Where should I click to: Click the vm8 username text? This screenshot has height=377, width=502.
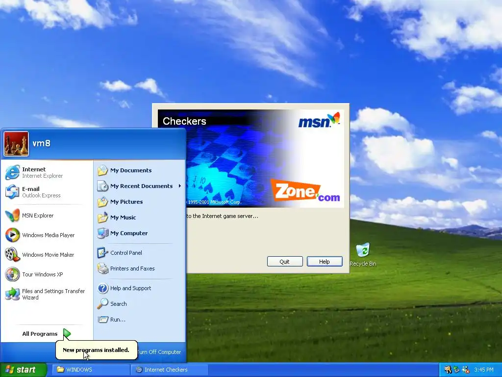[41, 143]
